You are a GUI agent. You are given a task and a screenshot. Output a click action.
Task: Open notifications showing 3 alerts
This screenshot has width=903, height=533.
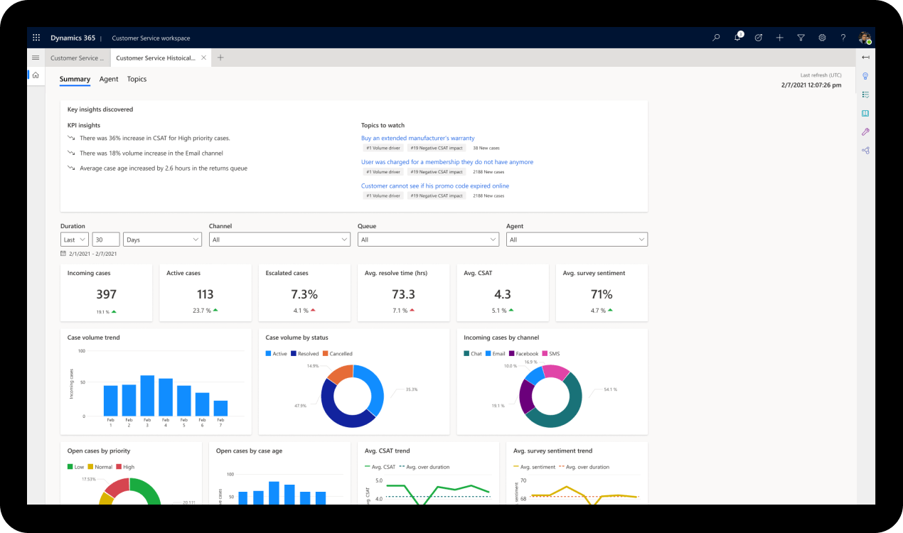point(737,38)
